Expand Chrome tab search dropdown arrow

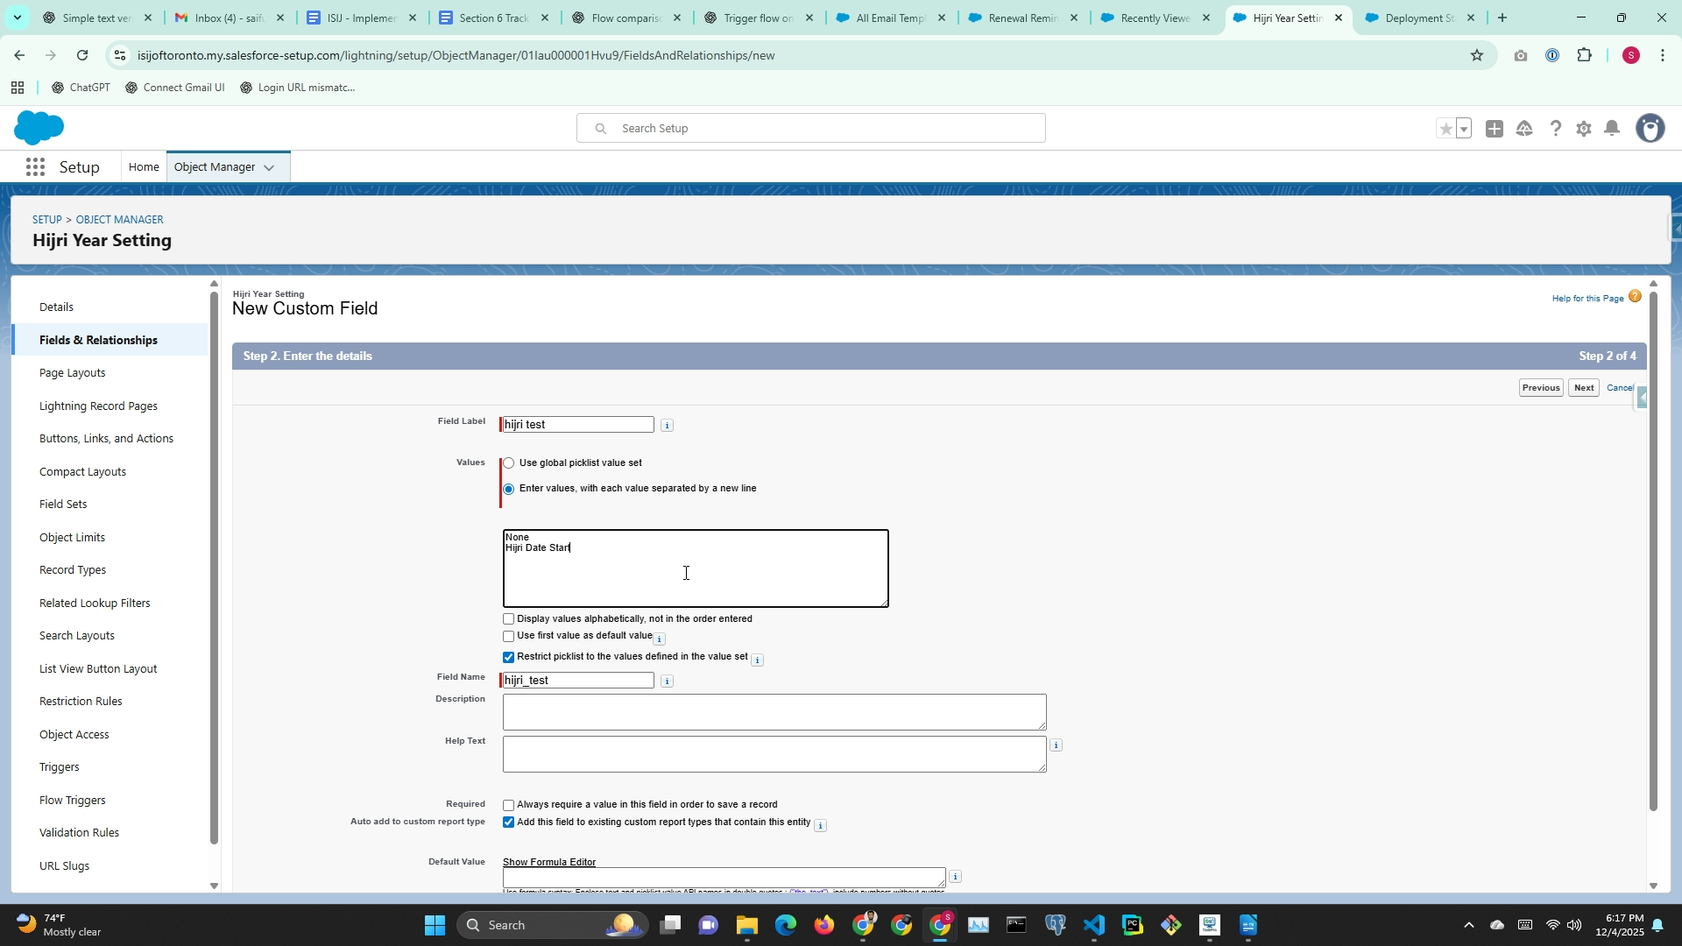[18, 18]
